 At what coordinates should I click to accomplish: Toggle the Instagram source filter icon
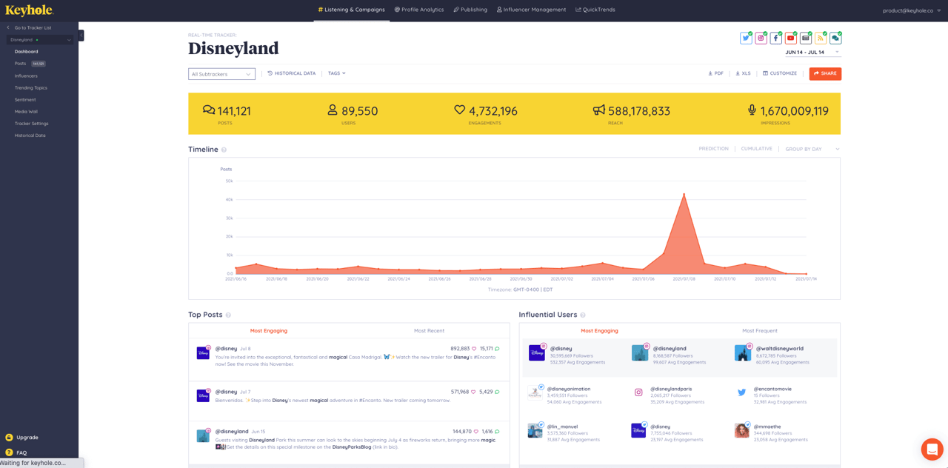[x=761, y=39]
